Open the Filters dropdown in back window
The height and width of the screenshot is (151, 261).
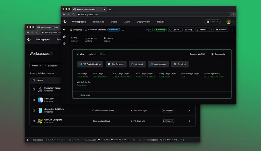pos(36,66)
